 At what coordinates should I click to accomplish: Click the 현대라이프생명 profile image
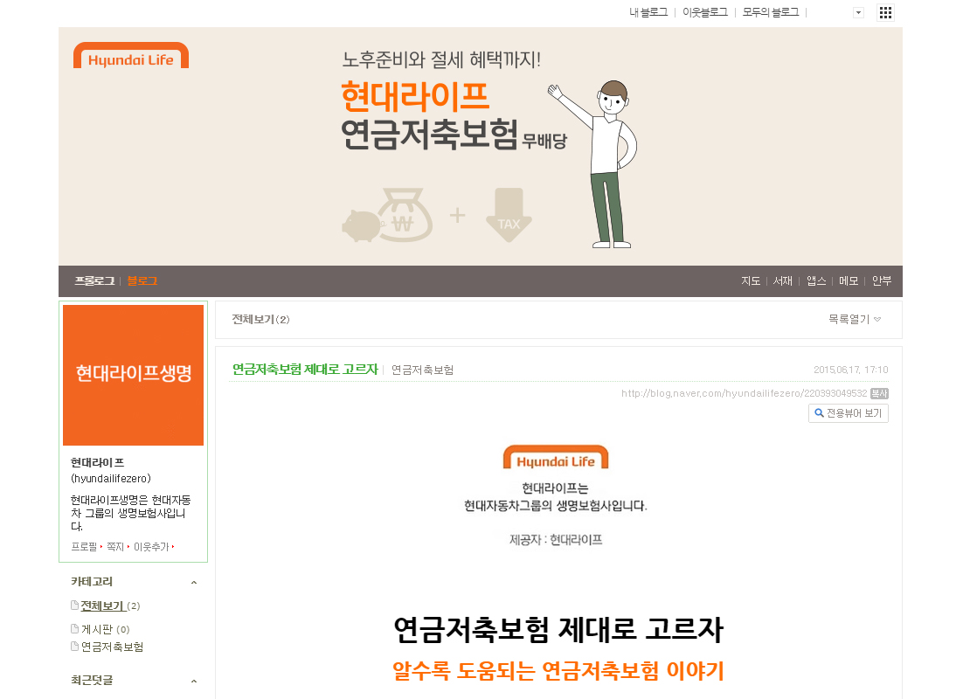pos(134,375)
